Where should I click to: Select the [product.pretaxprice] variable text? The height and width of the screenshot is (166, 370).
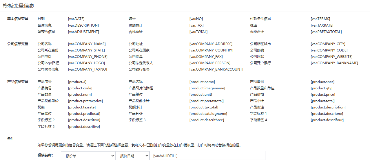[x=85, y=101]
